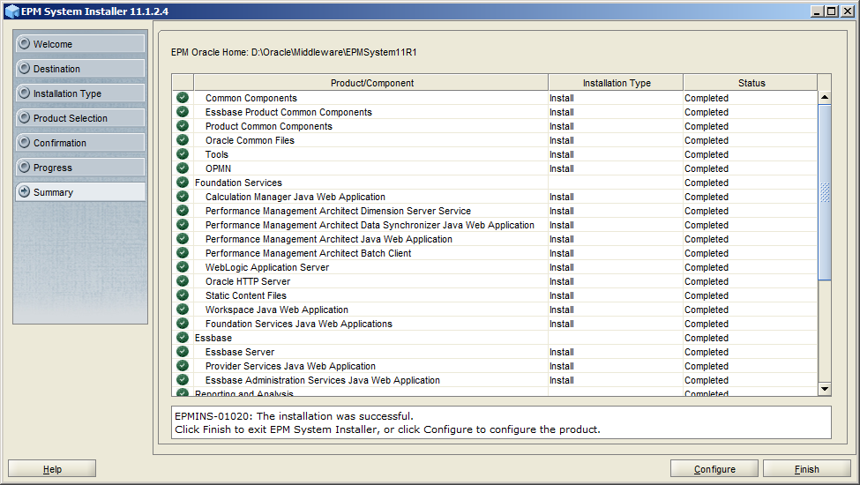This screenshot has width=860, height=485.
Task: Click the Completed status for WebLogic Application Server
Action: tap(706, 267)
